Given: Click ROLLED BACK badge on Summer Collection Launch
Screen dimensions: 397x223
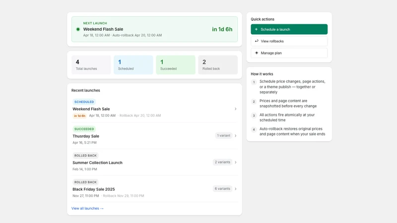Looking at the screenshot, I should pos(85,156).
